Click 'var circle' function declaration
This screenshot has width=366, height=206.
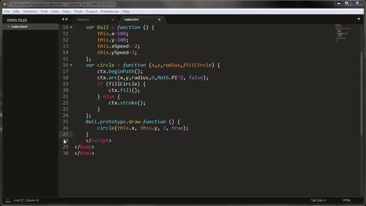(153, 65)
